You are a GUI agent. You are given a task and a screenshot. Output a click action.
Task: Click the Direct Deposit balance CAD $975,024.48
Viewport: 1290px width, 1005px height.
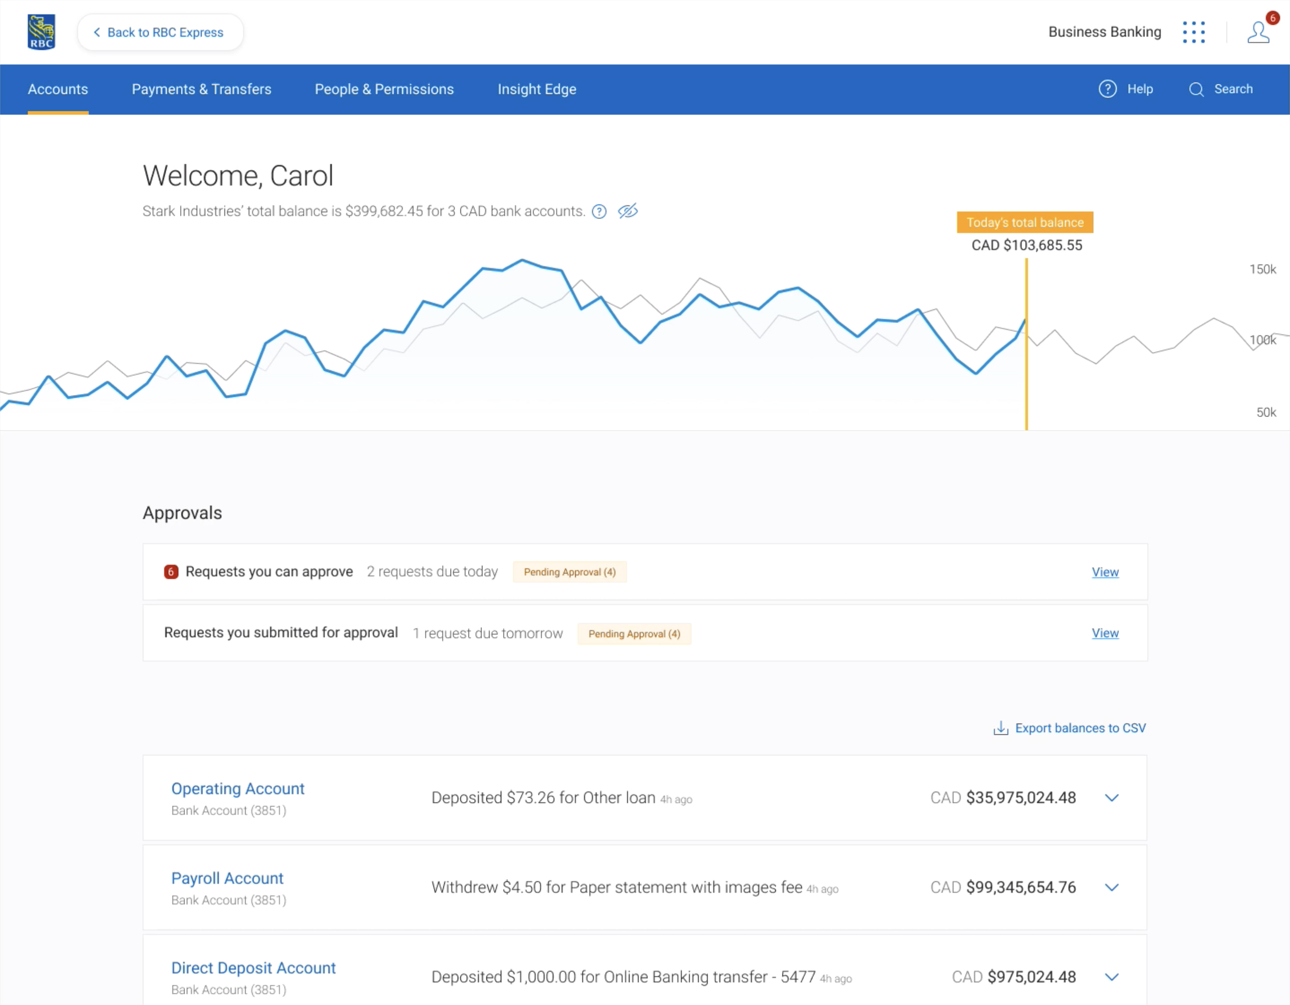tap(1014, 977)
